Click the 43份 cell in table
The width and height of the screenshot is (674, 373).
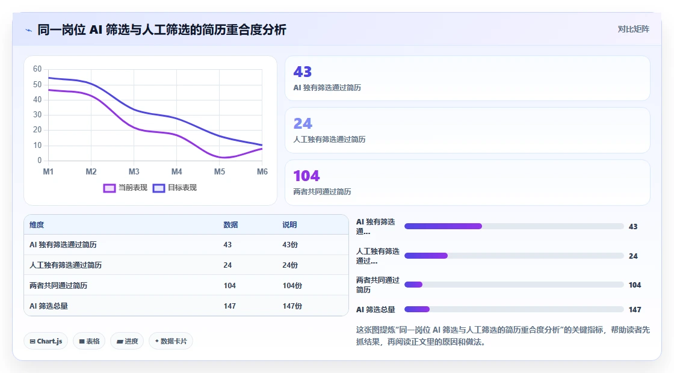290,245
